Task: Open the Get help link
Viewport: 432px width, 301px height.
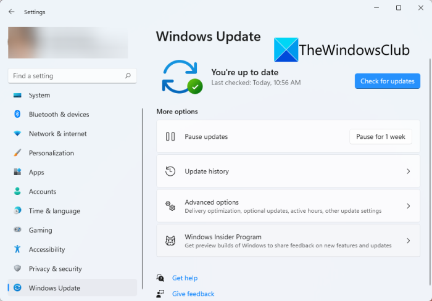Action: [x=185, y=278]
